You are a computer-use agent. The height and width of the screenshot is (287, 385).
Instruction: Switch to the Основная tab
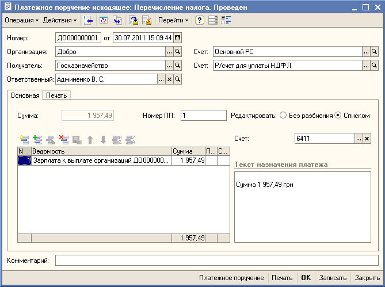click(x=24, y=95)
